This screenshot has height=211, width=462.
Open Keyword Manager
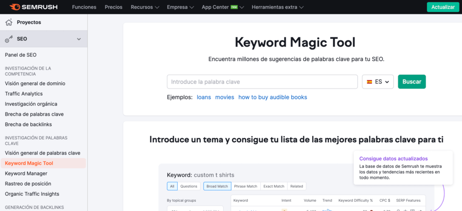click(x=26, y=174)
